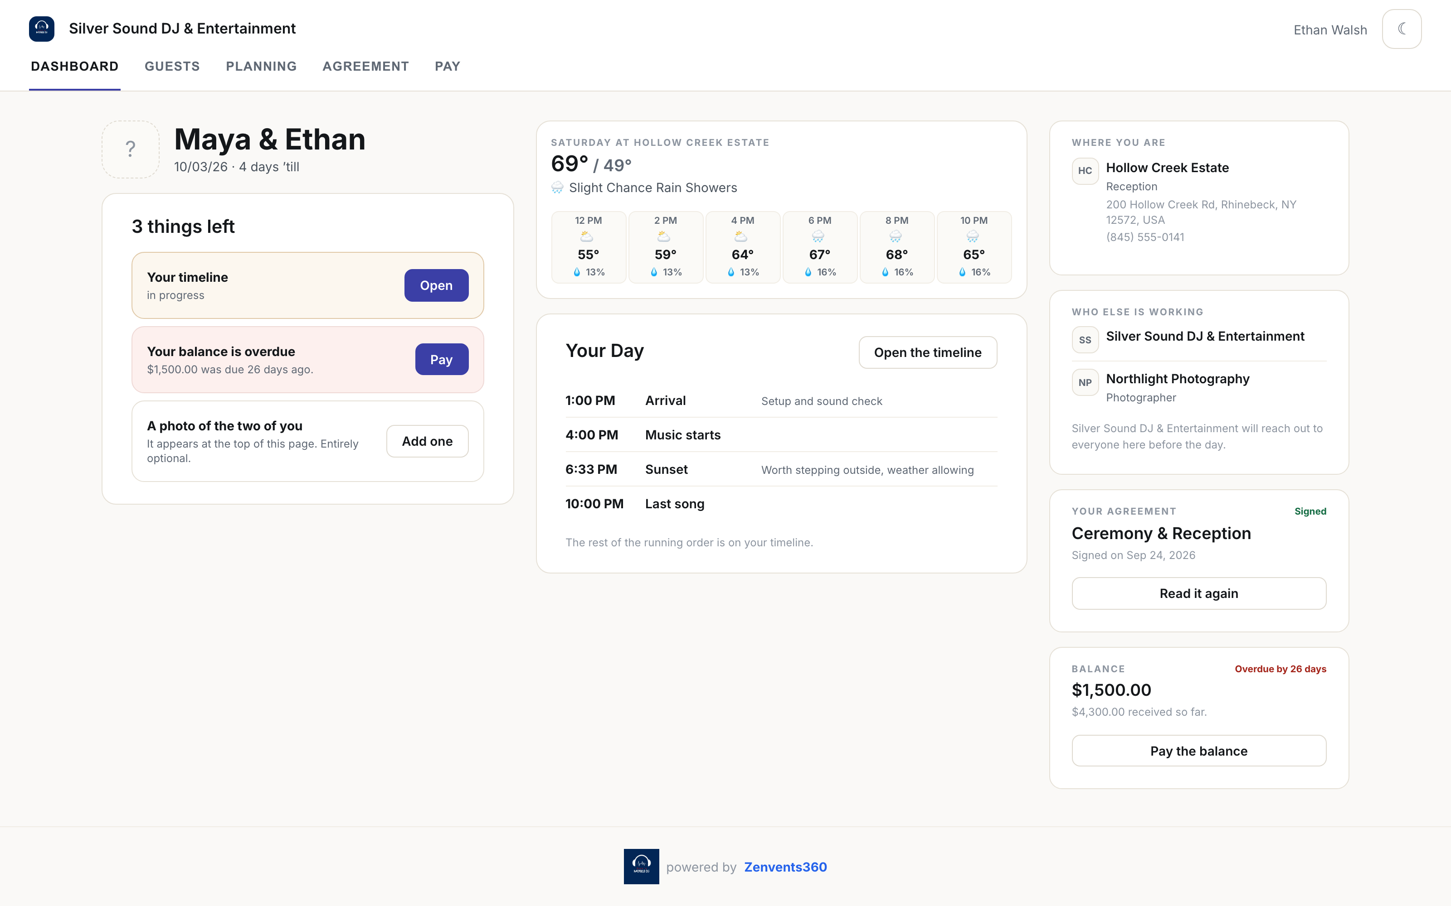
Task: Select the 4:00 PM Music starts row
Action: click(781, 435)
